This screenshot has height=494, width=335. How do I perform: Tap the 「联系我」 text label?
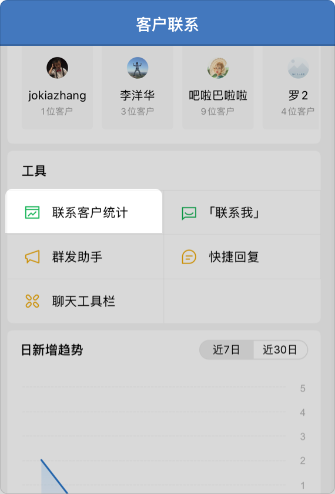(234, 213)
